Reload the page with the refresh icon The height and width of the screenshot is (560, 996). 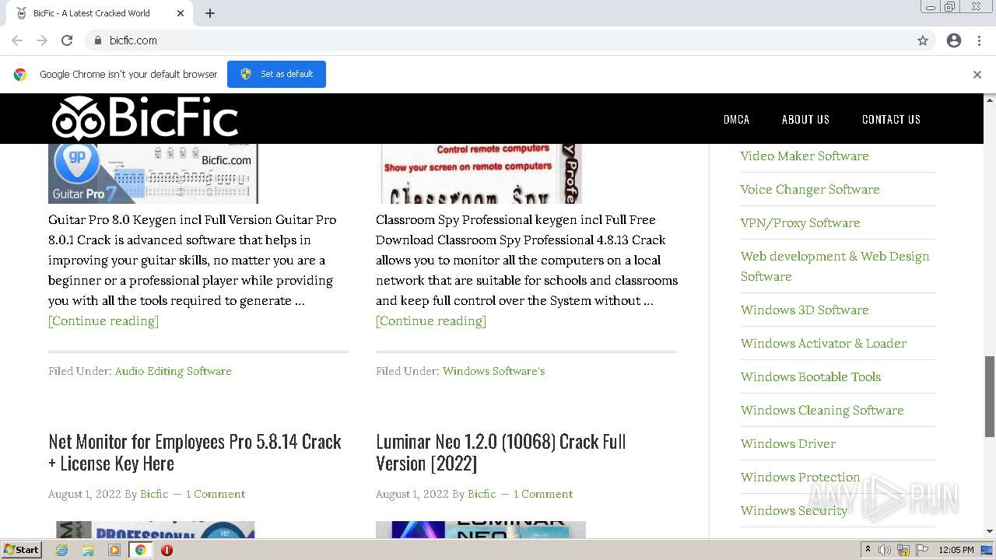pyautogui.click(x=67, y=40)
